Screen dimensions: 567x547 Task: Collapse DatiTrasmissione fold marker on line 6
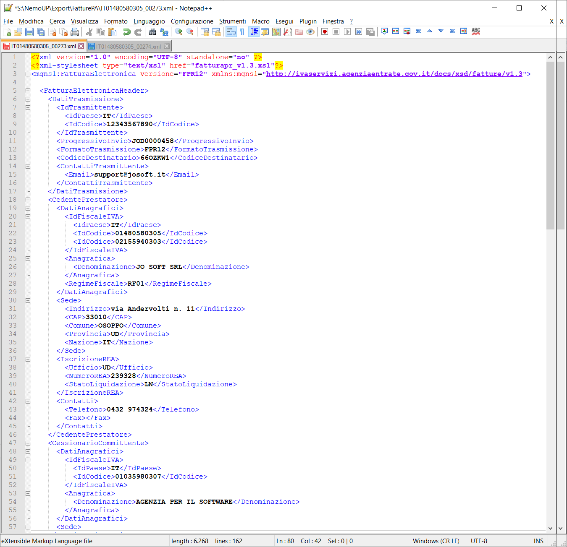pyautogui.click(x=28, y=99)
